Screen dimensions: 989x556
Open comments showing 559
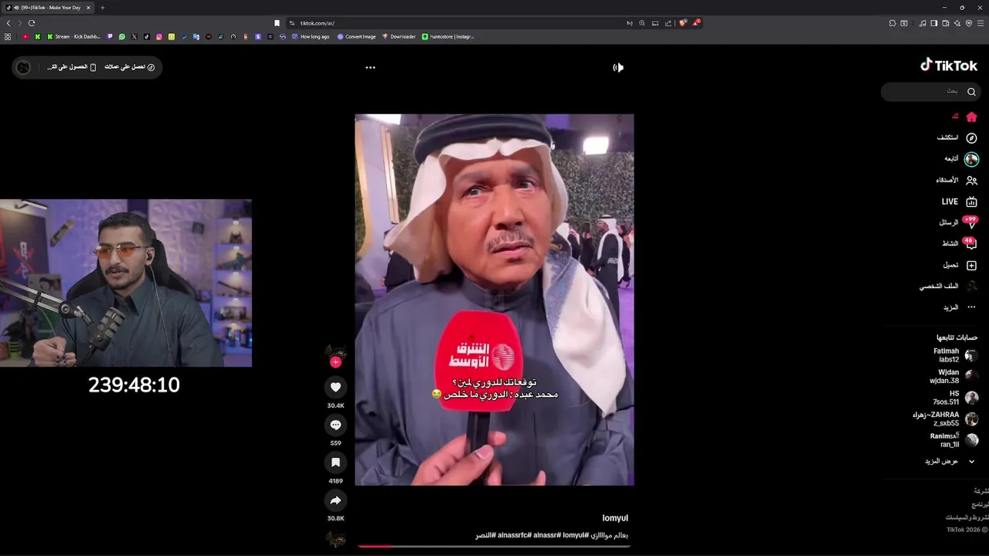pyautogui.click(x=335, y=425)
